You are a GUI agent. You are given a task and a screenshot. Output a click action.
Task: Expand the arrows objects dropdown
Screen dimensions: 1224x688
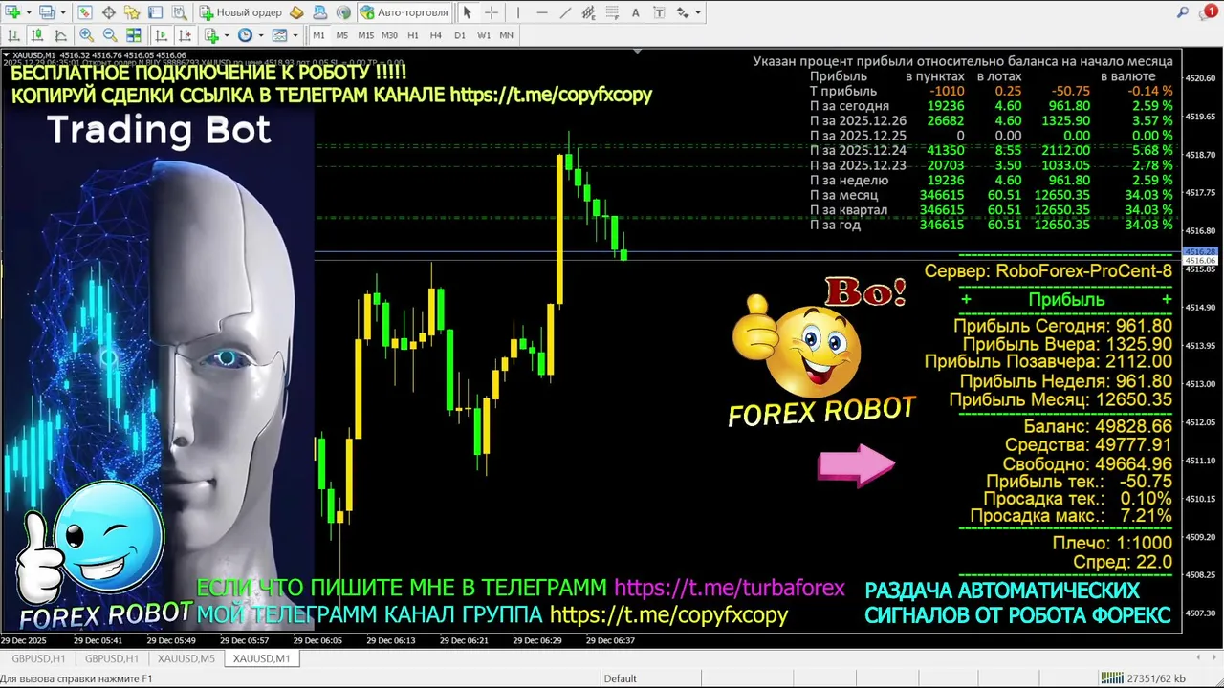tap(698, 12)
